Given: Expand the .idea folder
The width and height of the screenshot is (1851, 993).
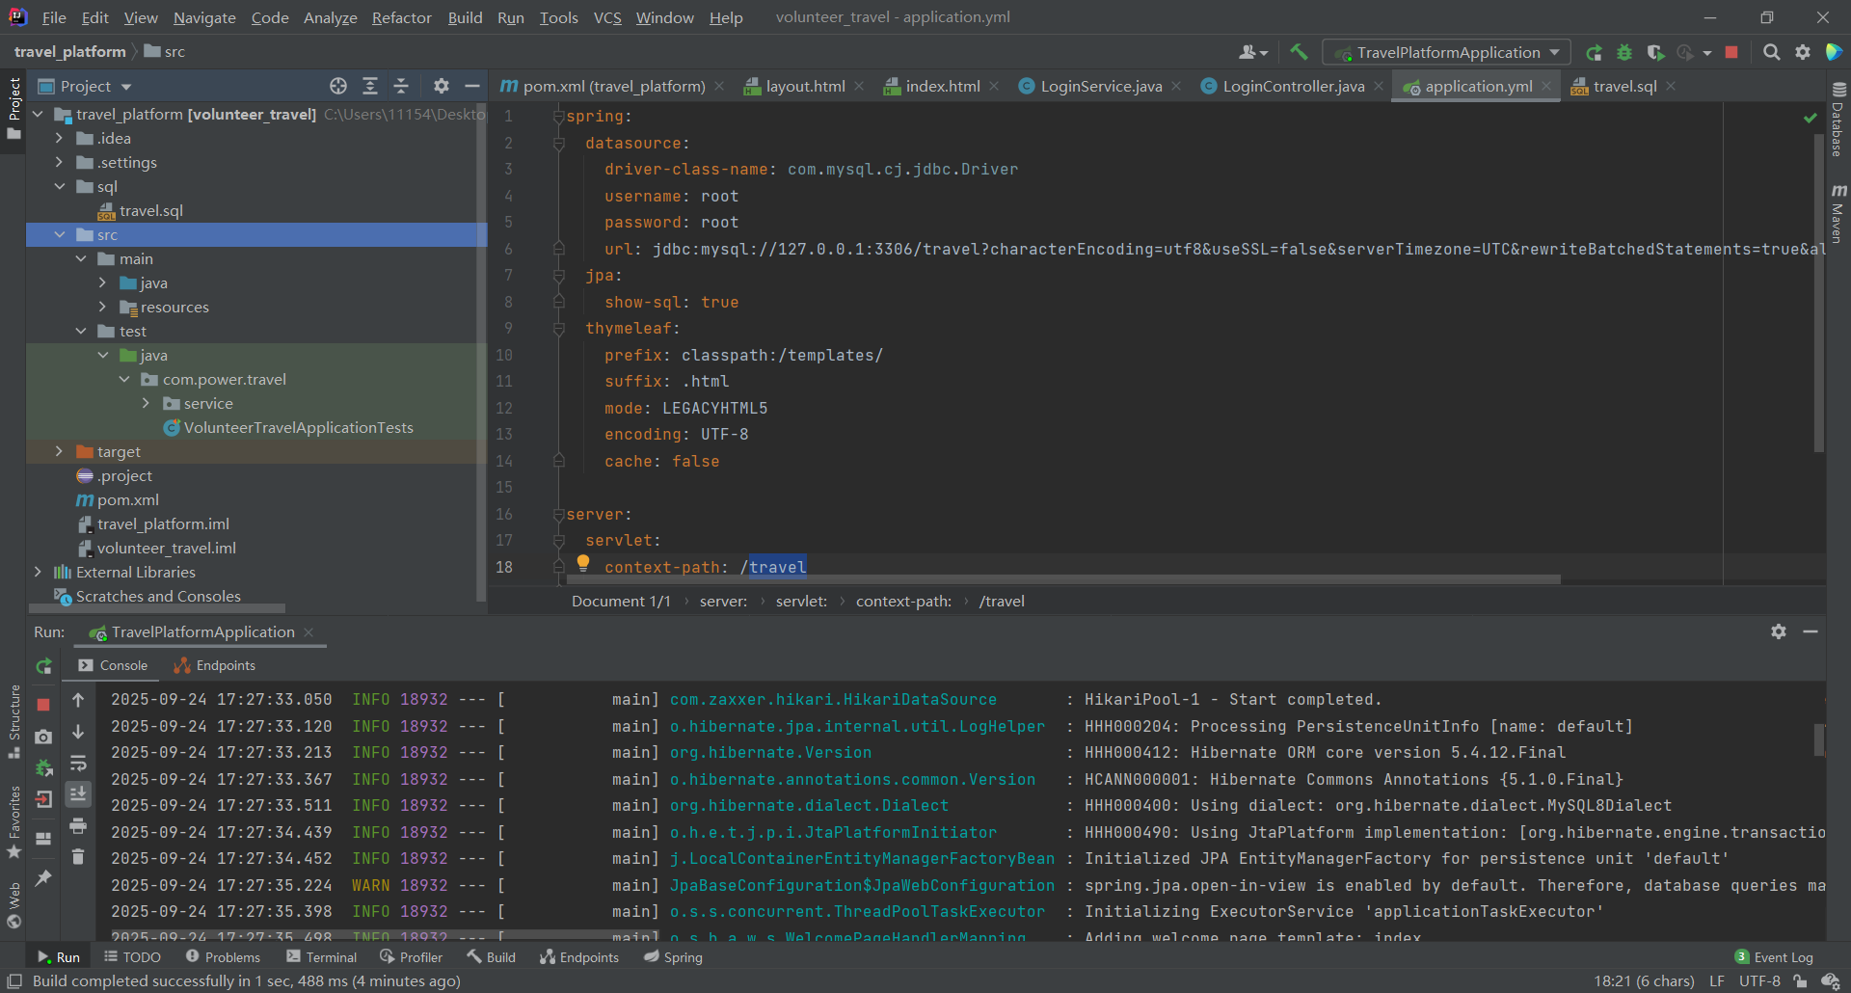Looking at the screenshot, I should (59, 138).
